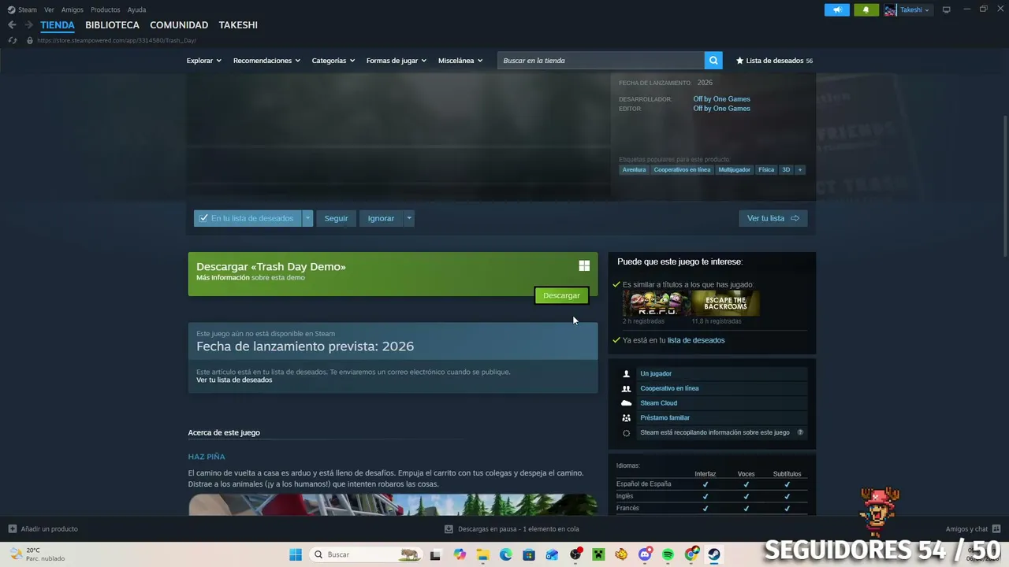The width and height of the screenshot is (1009, 567).
Task: Open the Ver menu
Action: pos(49,9)
